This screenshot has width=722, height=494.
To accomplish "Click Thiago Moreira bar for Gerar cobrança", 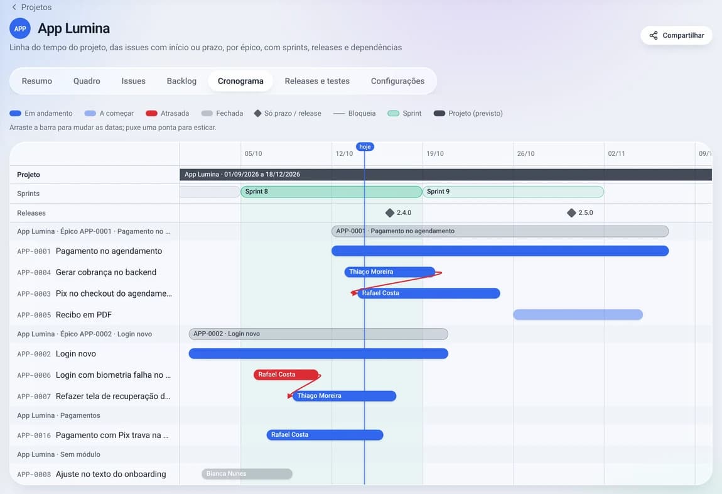I will (x=389, y=272).
